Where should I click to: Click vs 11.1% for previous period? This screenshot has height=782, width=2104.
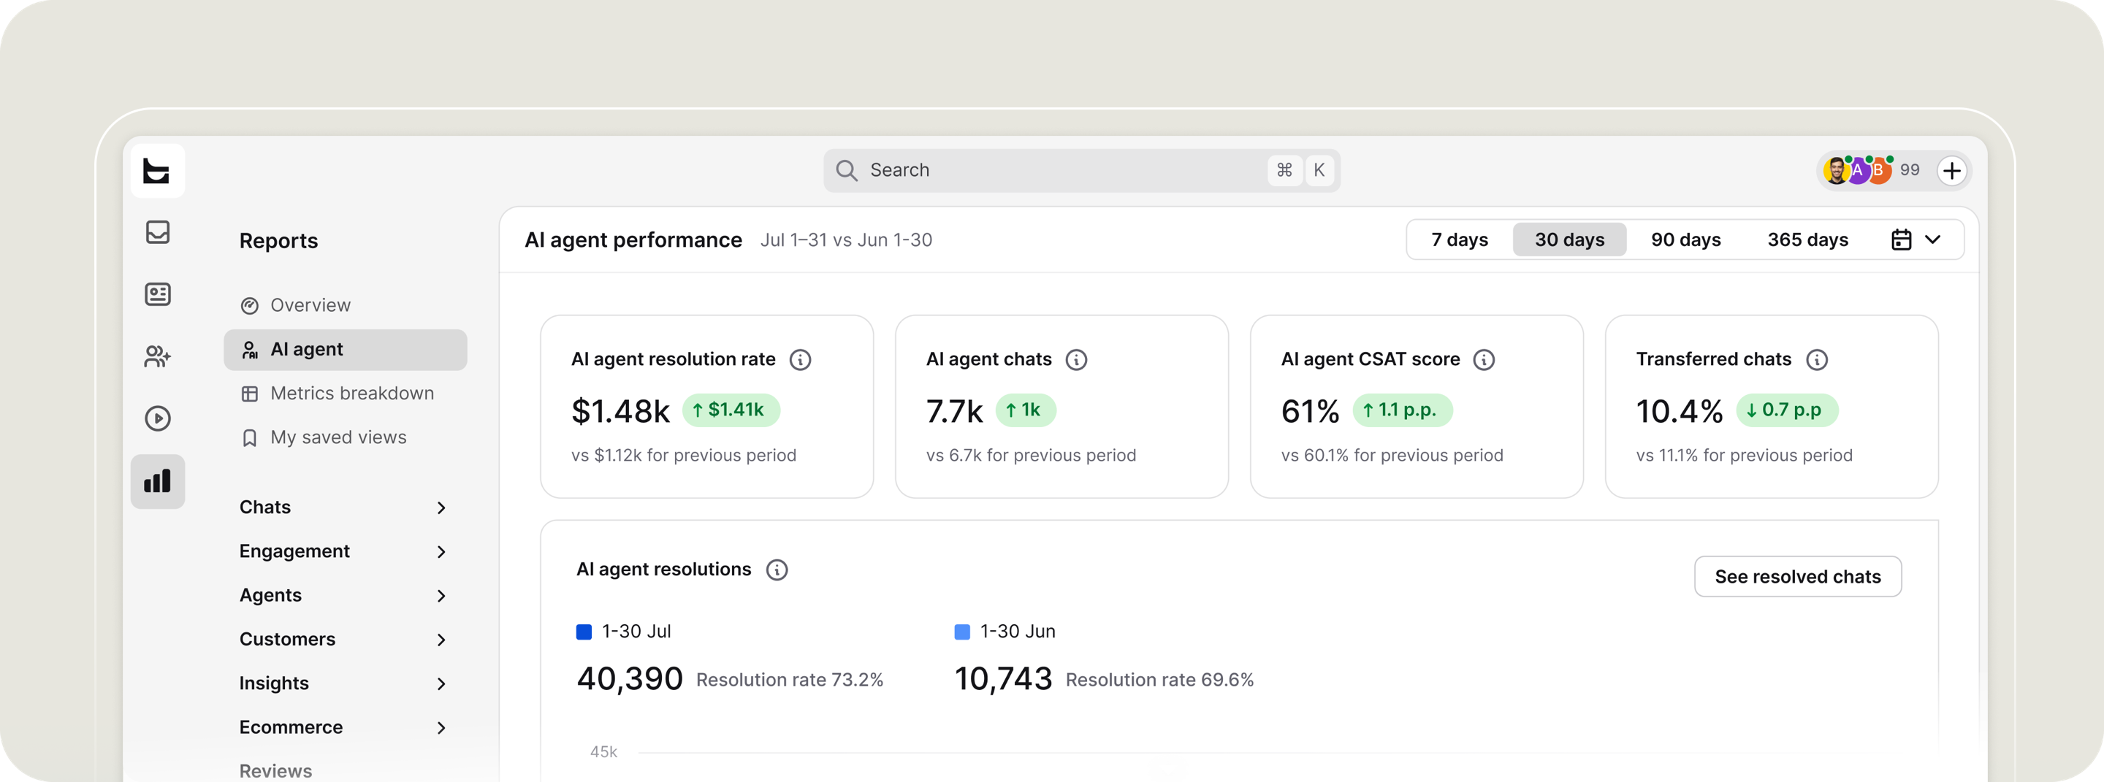1744,456
